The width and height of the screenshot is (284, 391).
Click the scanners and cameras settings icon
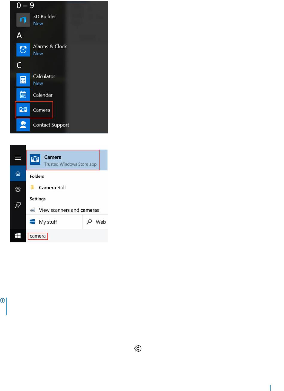click(x=33, y=210)
